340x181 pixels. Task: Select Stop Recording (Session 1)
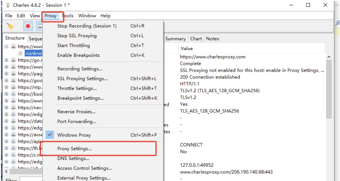coord(87,26)
